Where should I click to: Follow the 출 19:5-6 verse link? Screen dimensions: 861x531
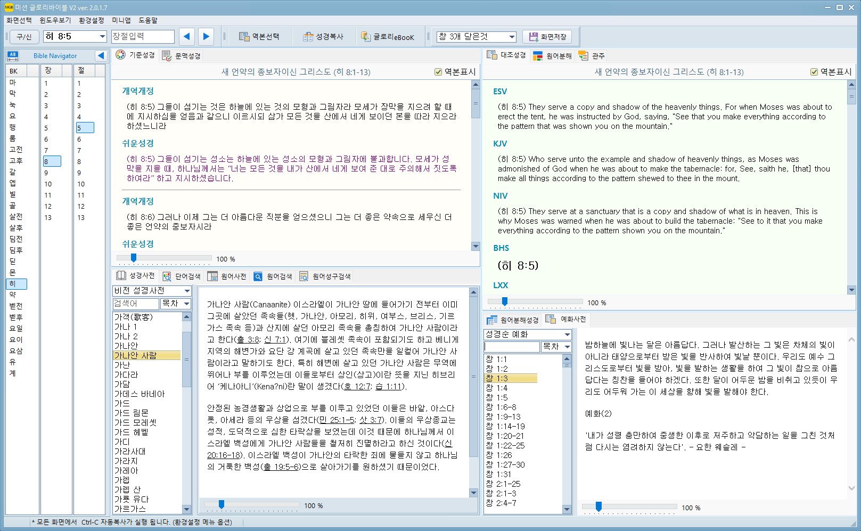click(281, 467)
